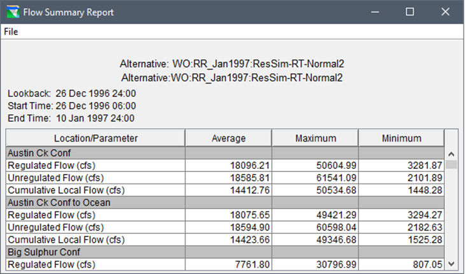
Task: Click Unregulated Flow under Austin Ck Conf
Action: click(55, 178)
